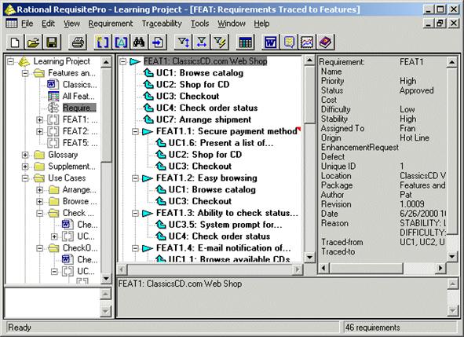Click the go-to arrow document icon

point(158,42)
